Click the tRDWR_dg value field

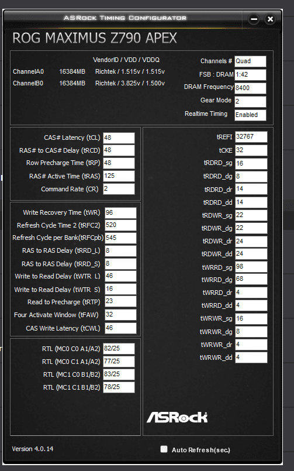(x=251, y=228)
